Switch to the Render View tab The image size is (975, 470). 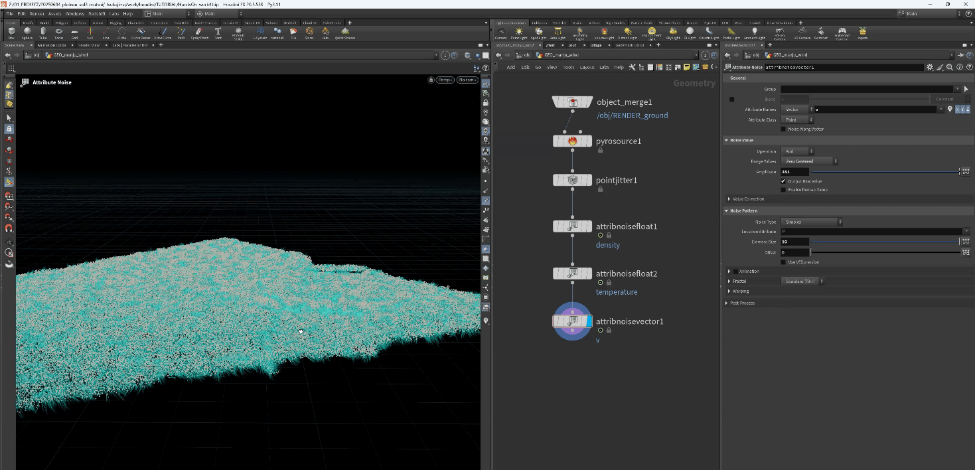click(x=88, y=45)
